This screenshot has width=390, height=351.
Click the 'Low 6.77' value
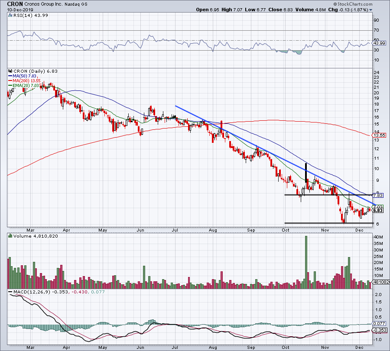pyautogui.click(x=255, y=10)
